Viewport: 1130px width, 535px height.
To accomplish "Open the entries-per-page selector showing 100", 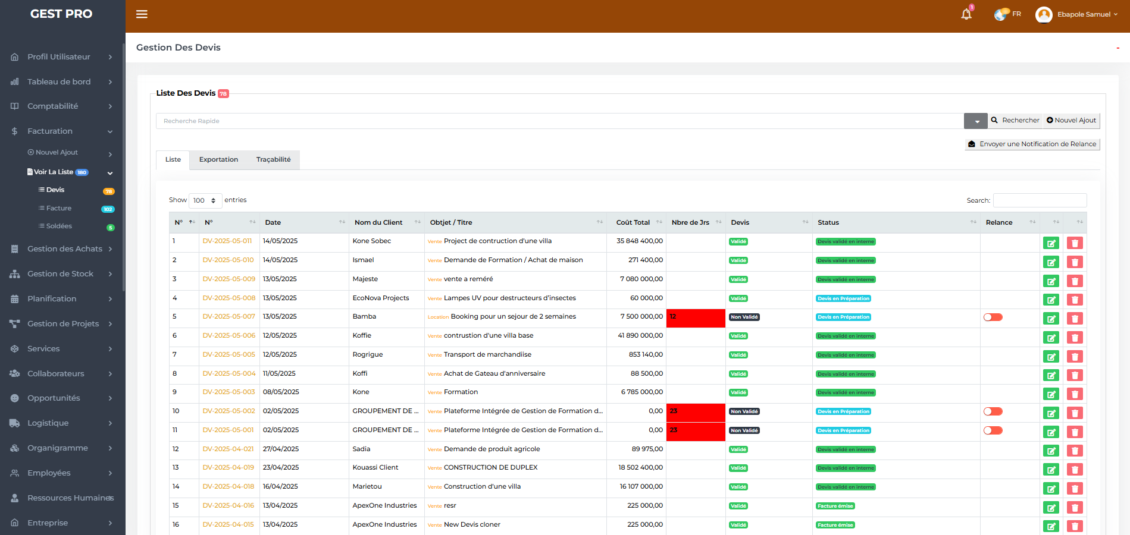I will (x=205, y=200).
